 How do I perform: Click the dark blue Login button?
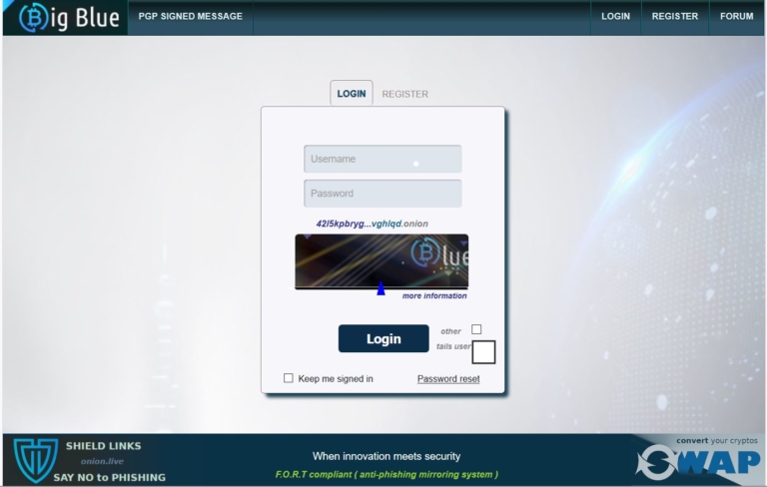(383, 338)
